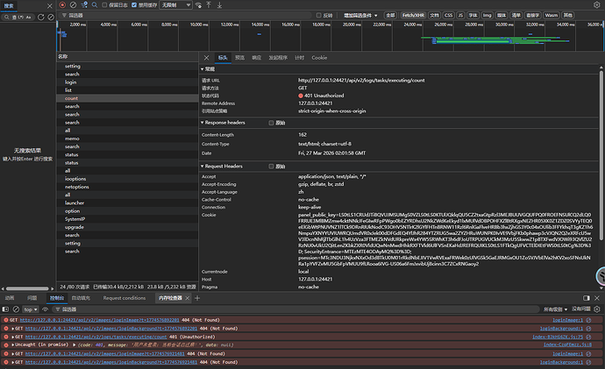
Task: Enable the 反转 filter checkbox
Action: (x=319, y=16)
